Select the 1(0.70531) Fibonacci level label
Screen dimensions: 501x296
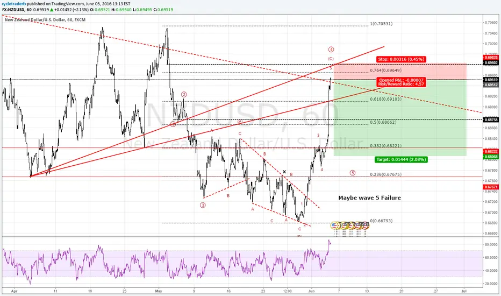point(381,24)
